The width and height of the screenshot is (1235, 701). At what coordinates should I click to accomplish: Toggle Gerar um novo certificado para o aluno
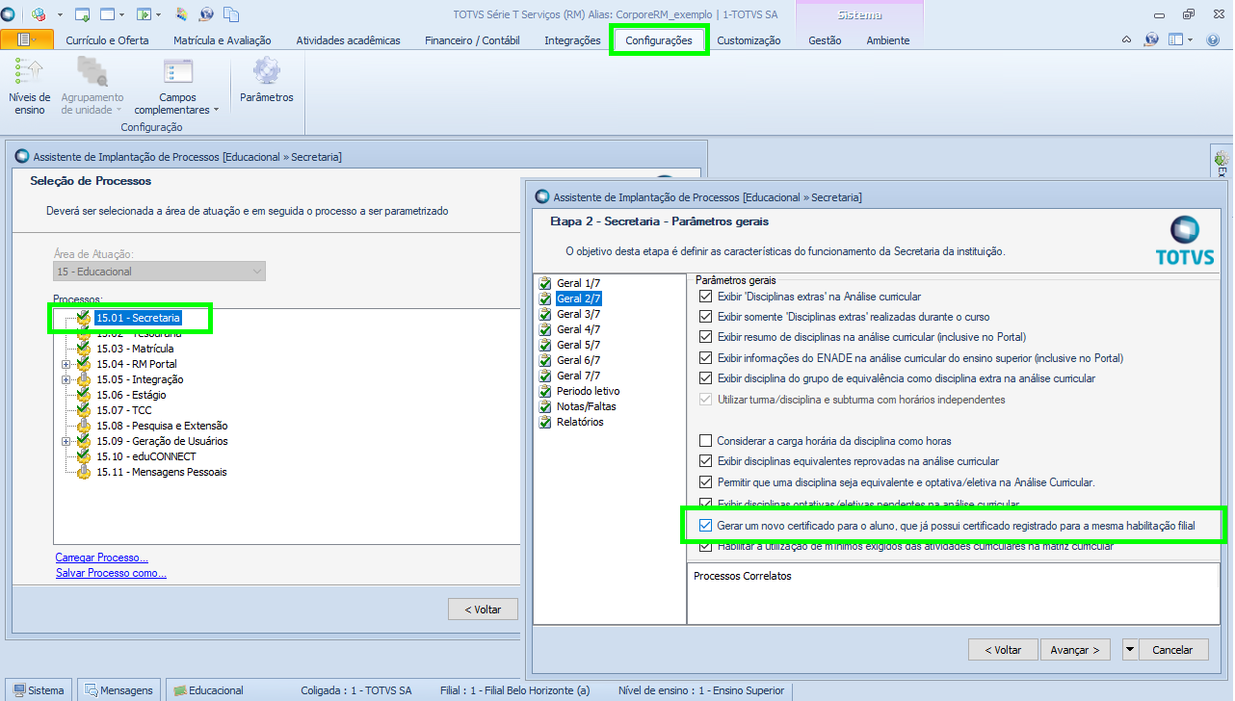[x=706, y=526]
